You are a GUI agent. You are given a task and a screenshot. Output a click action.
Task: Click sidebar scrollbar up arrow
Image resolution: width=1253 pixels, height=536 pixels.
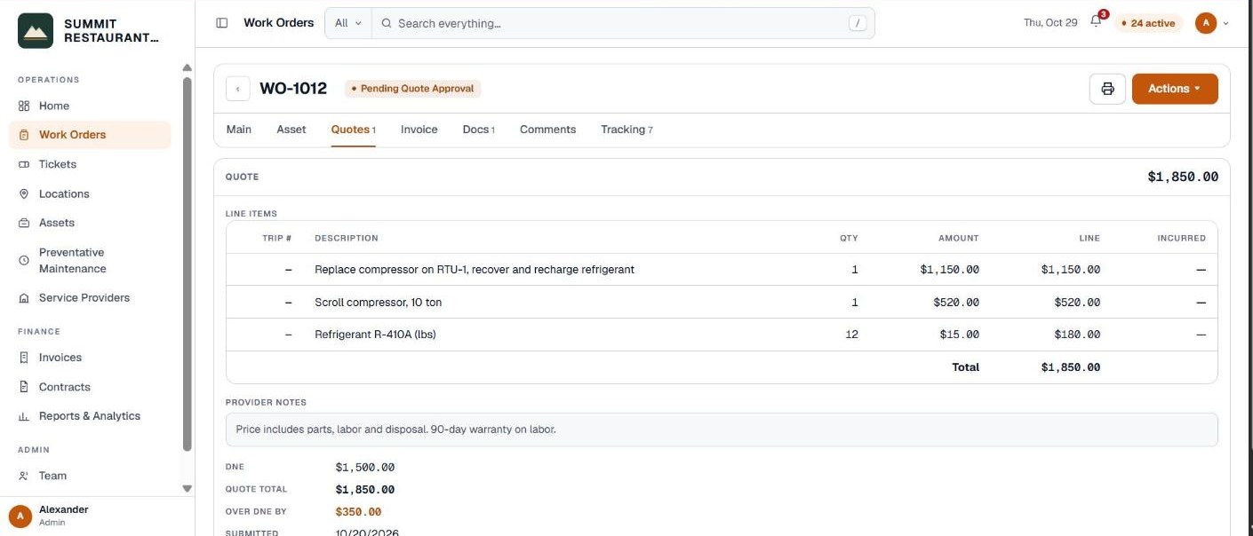pos(187,68)
